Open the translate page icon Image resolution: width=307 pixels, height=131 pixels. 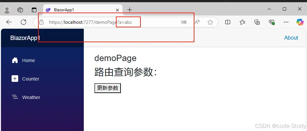(184, 22)
